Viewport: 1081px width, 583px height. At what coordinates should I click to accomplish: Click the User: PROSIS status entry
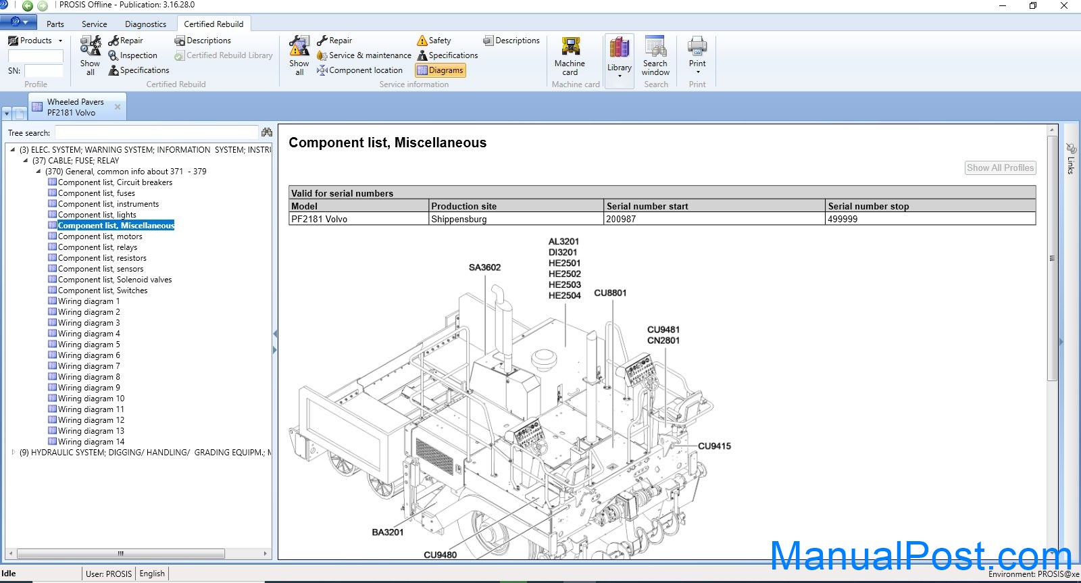pyautogui.click(x=109, y=574)
